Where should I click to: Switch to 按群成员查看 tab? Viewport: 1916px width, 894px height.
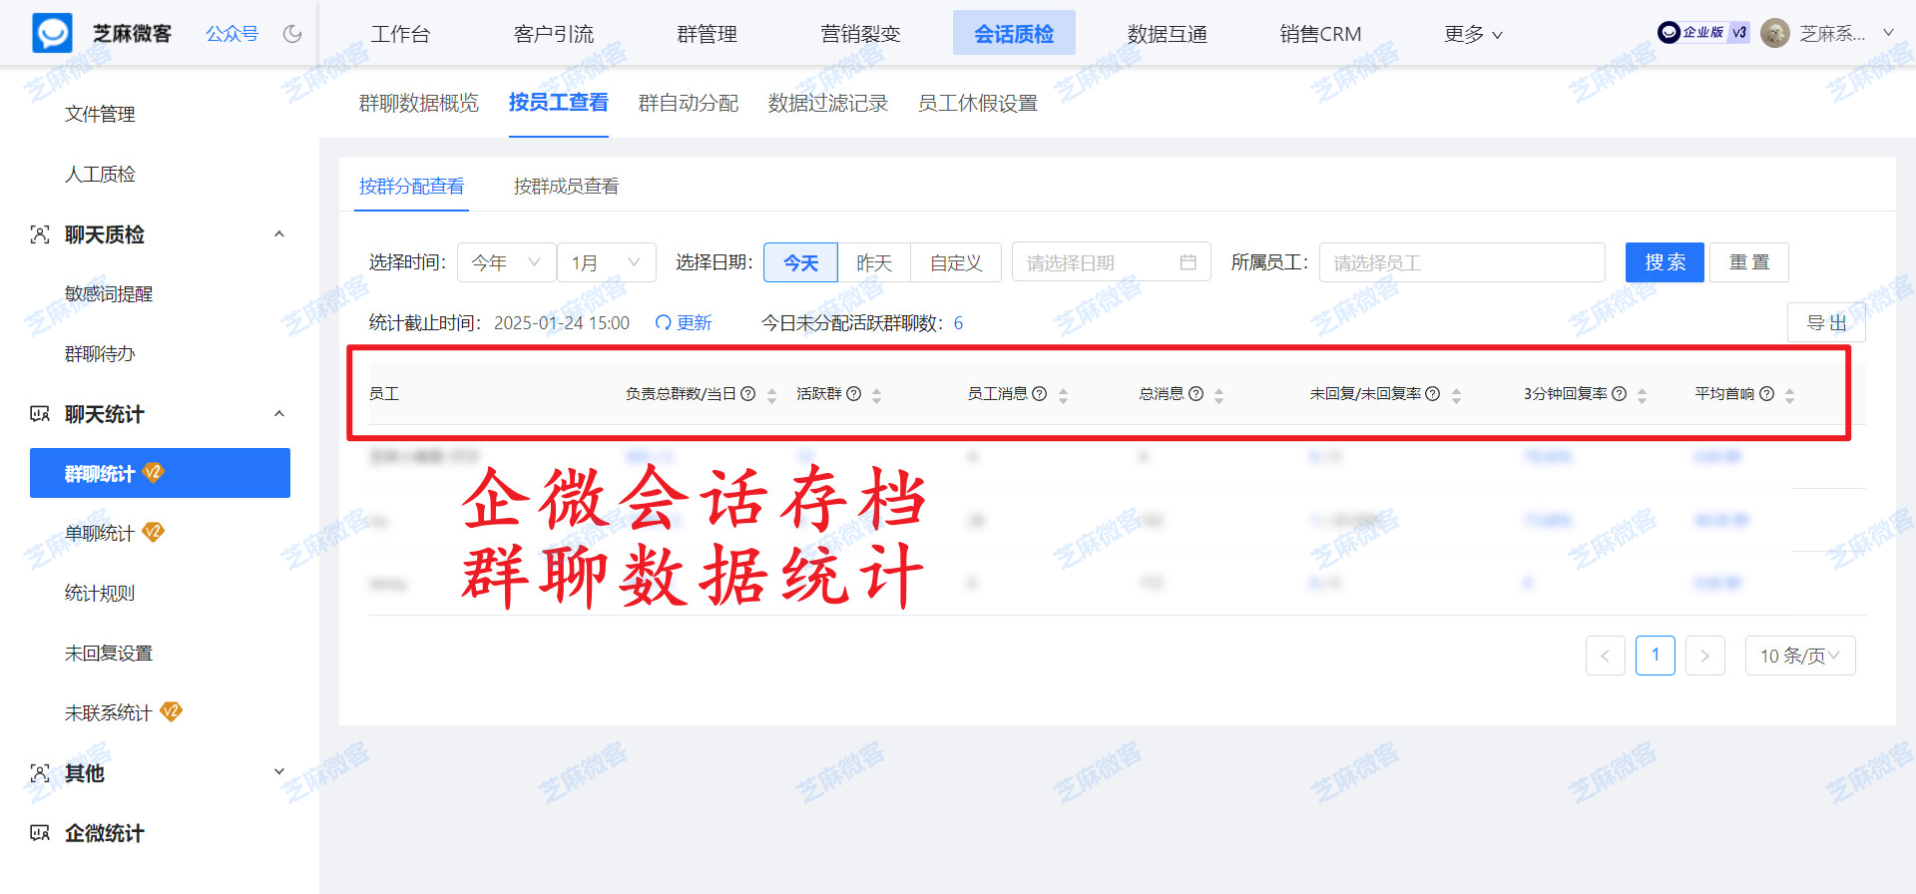tap(566, 187)
